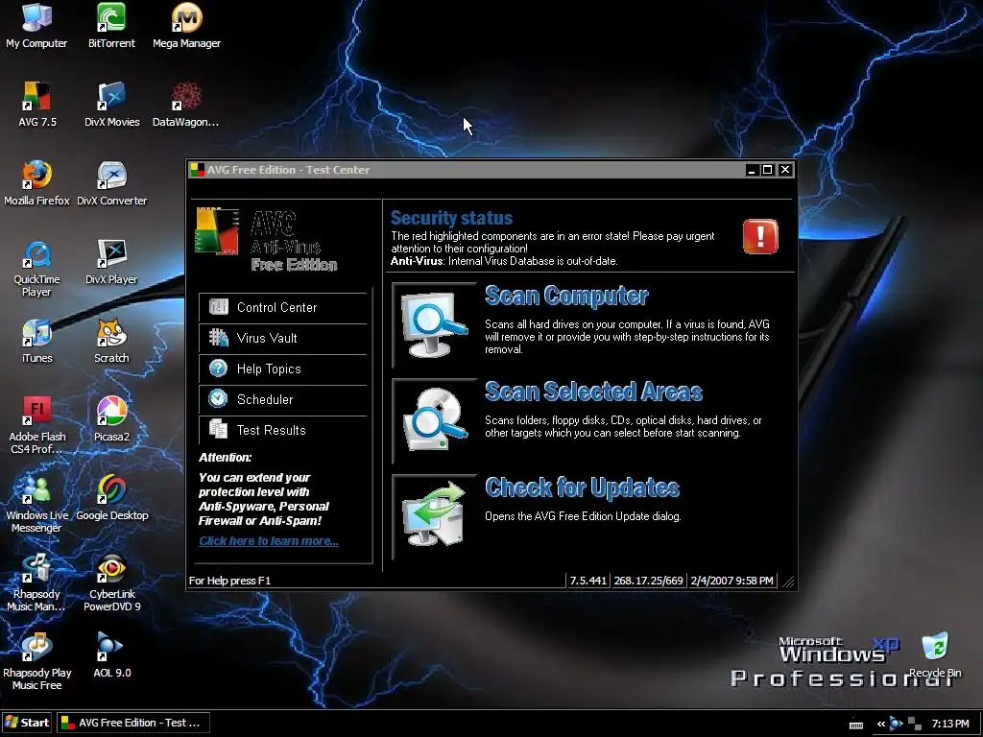
Task: Select AVG Free Edition taskbar button
Action: pyautogui.click(x=133, y=723)
